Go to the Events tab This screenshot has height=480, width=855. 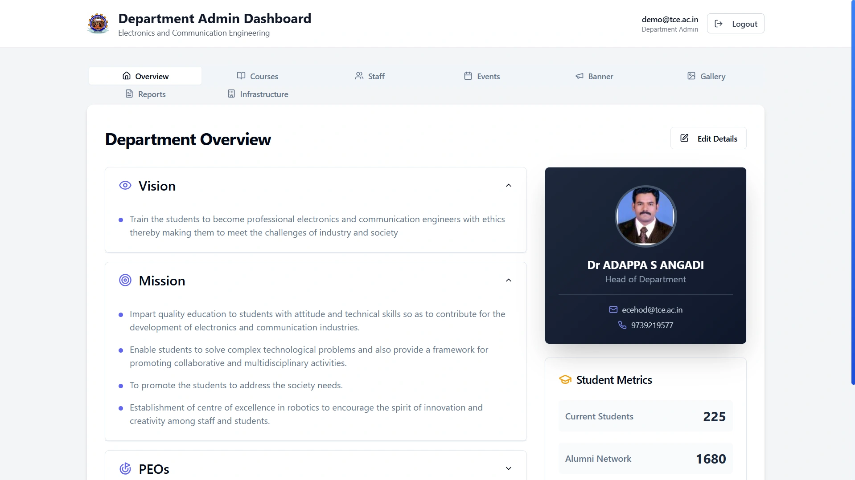coord(482,76)
